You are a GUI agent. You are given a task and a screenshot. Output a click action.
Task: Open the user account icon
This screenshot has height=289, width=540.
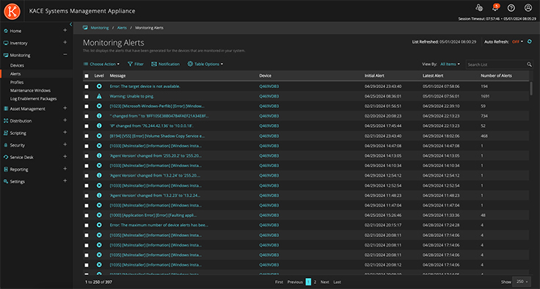[528, 8]
